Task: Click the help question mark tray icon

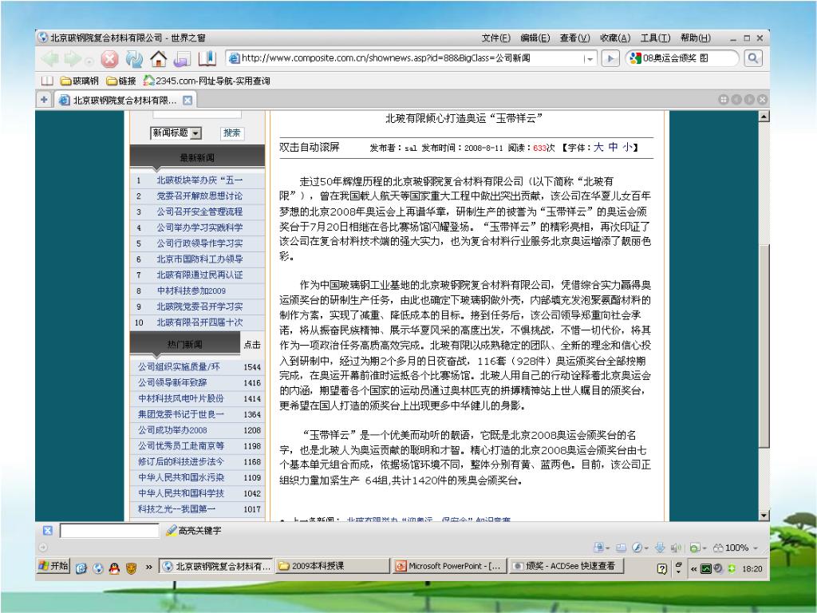Action: pyautogui.click(x=661, y=568)
